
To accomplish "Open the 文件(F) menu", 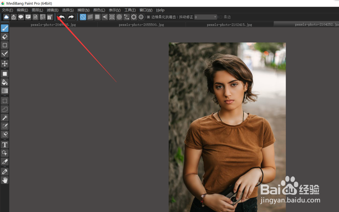I will [x=7, y=10].
